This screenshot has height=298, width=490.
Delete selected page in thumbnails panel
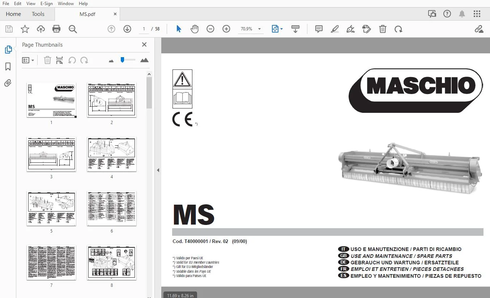(x=47, y=60)
